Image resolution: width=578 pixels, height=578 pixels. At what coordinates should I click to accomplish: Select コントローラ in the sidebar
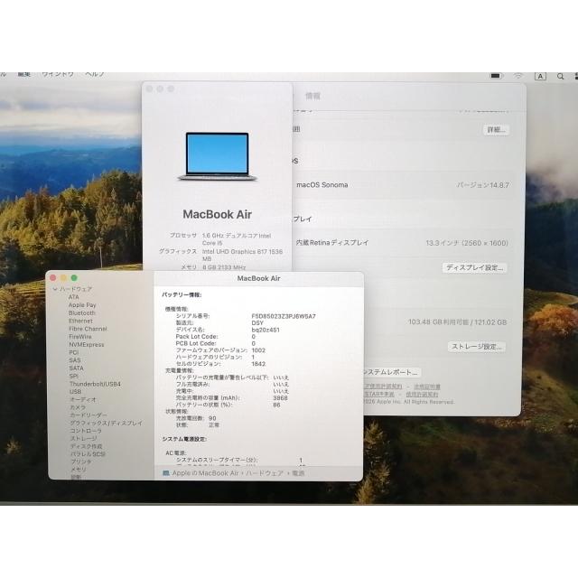[86, 431]
